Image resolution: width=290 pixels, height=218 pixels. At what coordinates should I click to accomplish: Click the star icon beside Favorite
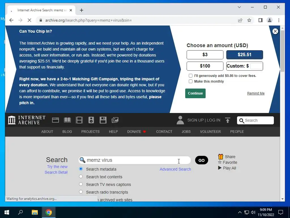(x=220, y=162)
